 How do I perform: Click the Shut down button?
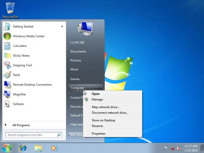pyautogui.click(x=76, y=135)
